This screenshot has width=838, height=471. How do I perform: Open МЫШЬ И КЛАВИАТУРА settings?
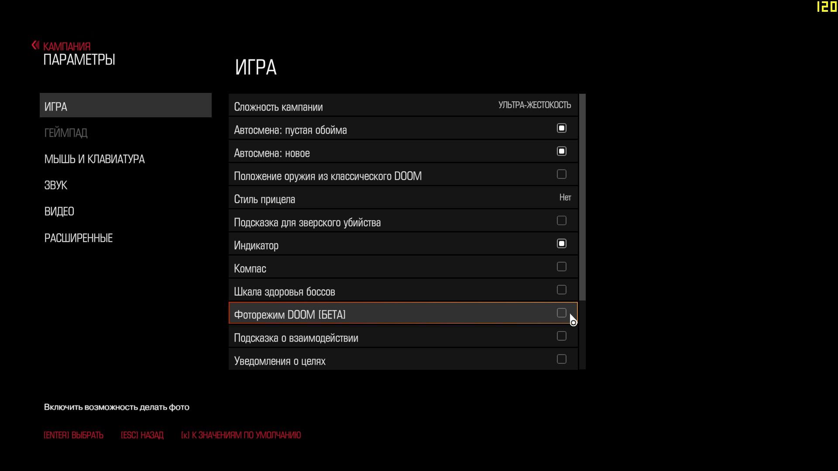click(94, 159)
